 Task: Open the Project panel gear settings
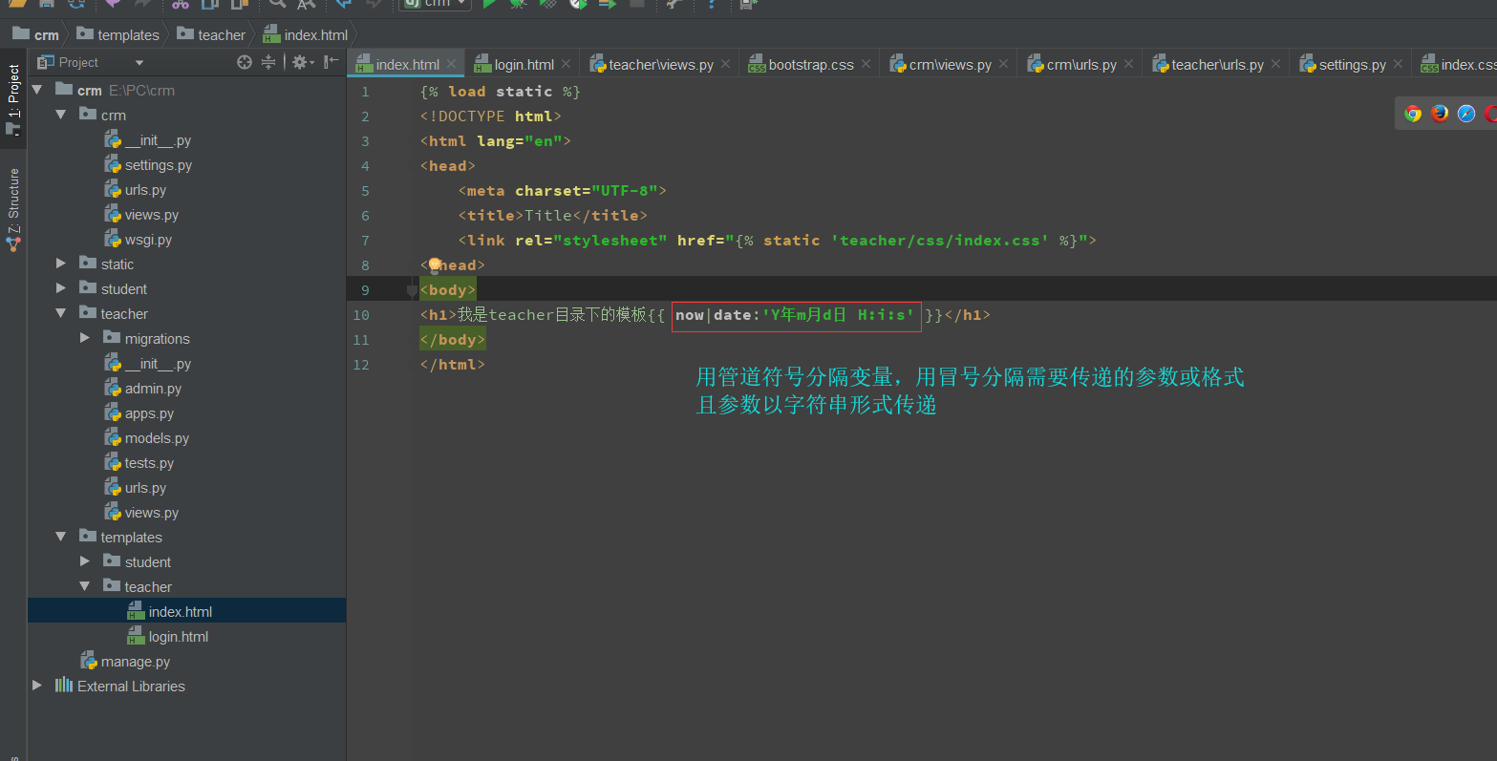click(x=301, y=62)
